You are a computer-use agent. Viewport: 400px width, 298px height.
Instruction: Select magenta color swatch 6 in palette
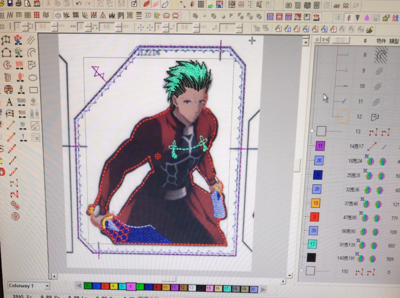click(130, 287)
